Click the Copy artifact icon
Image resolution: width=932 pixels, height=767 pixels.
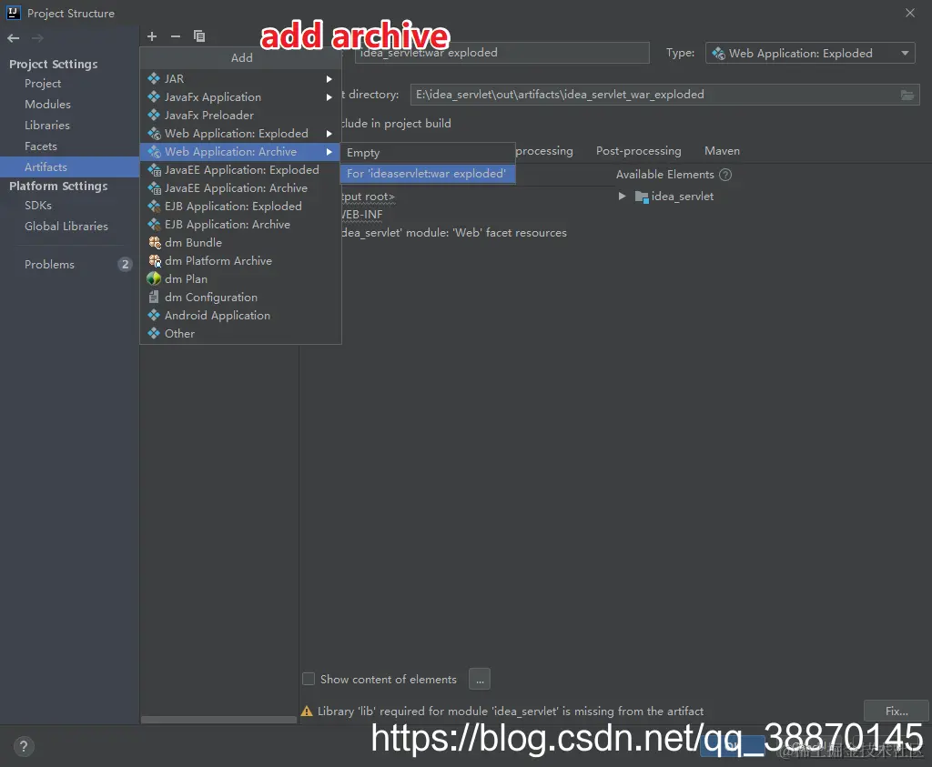[199, 36]
